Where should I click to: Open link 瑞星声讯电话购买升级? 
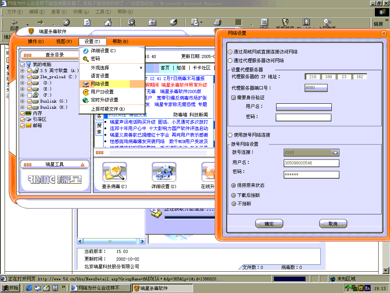(x=133, y=122)
